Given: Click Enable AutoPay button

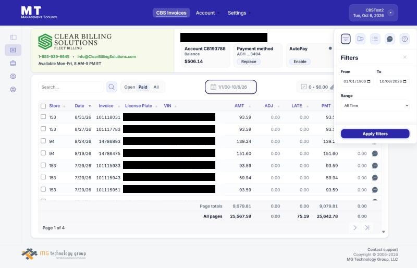Looking at the screenshot, I should coord(300,62).
